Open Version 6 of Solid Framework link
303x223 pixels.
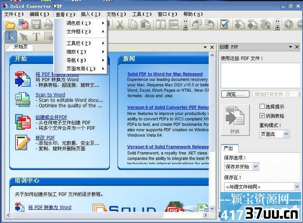point(168,147)
